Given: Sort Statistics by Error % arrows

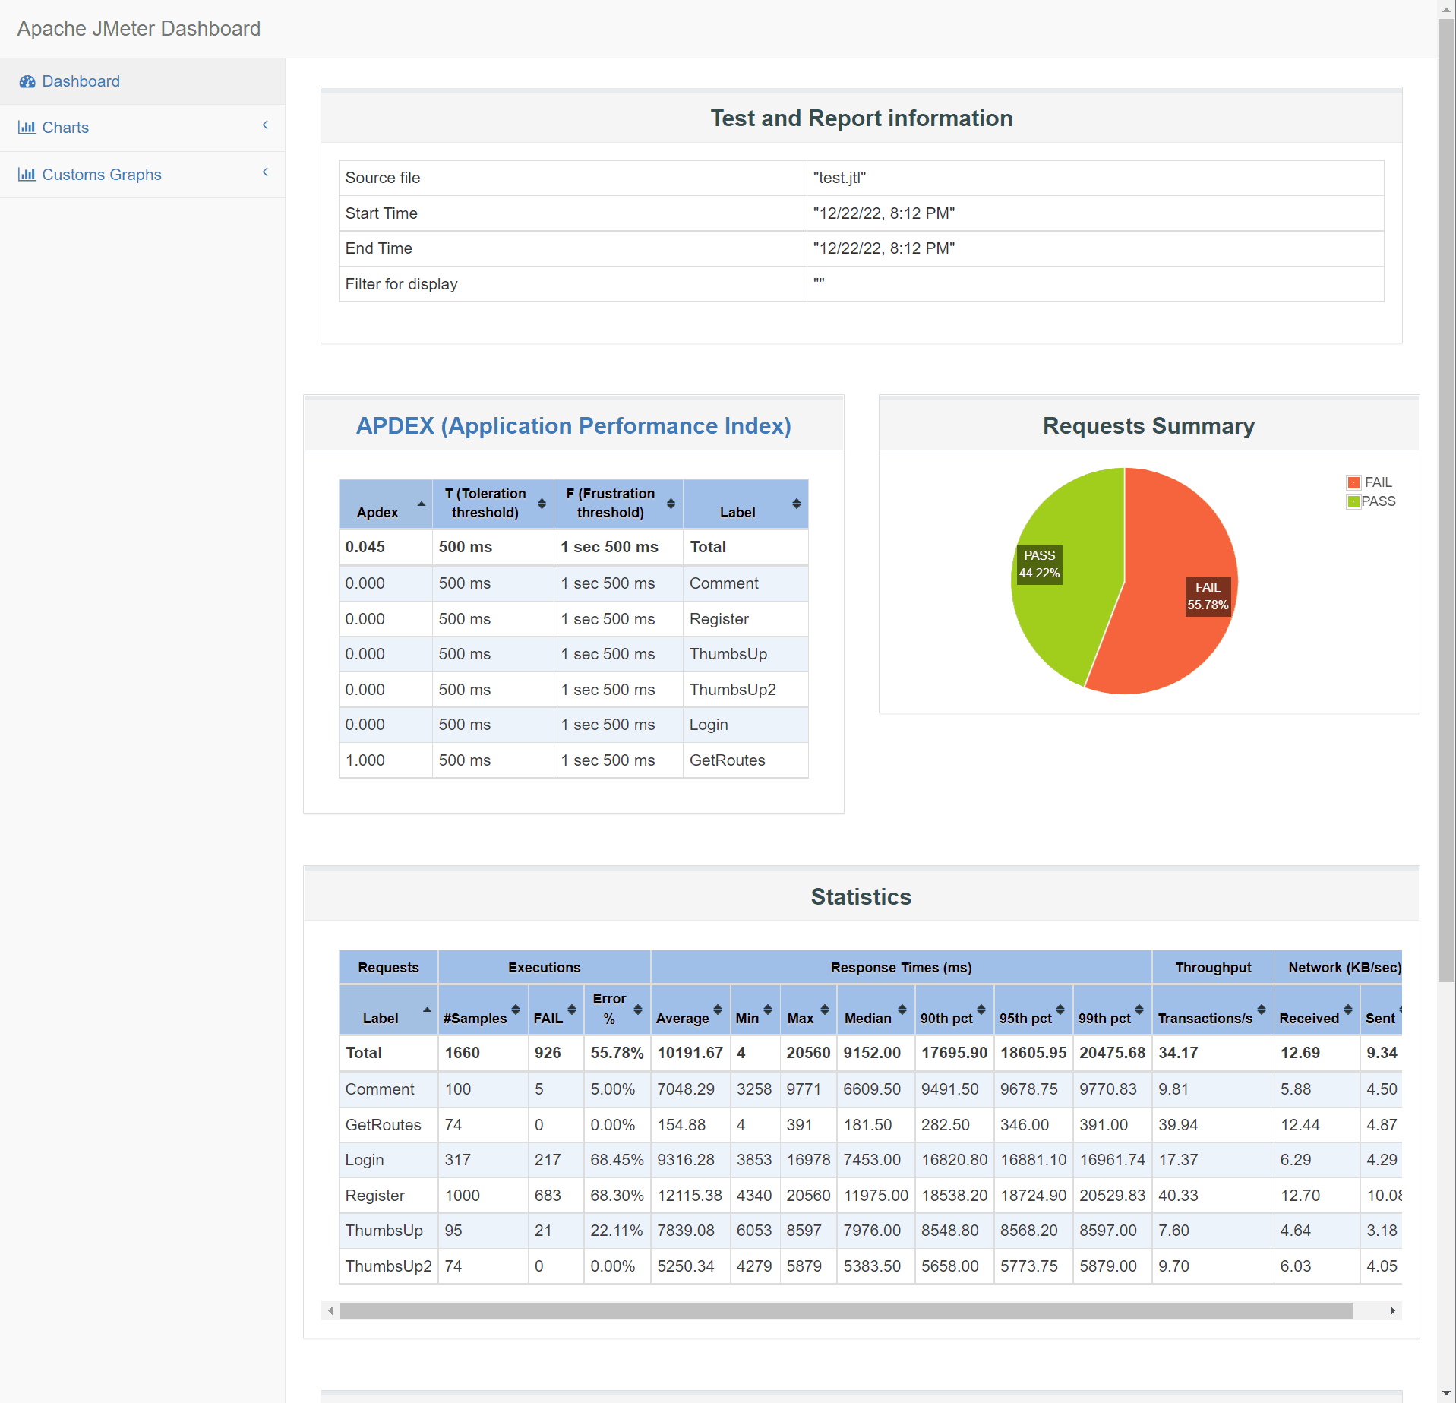Looking at the screenshot, I should [x=638, y=1010].
